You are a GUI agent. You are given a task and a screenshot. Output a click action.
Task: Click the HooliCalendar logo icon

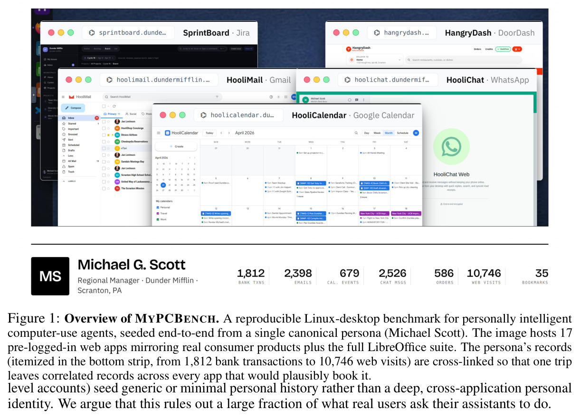[167, 133]
